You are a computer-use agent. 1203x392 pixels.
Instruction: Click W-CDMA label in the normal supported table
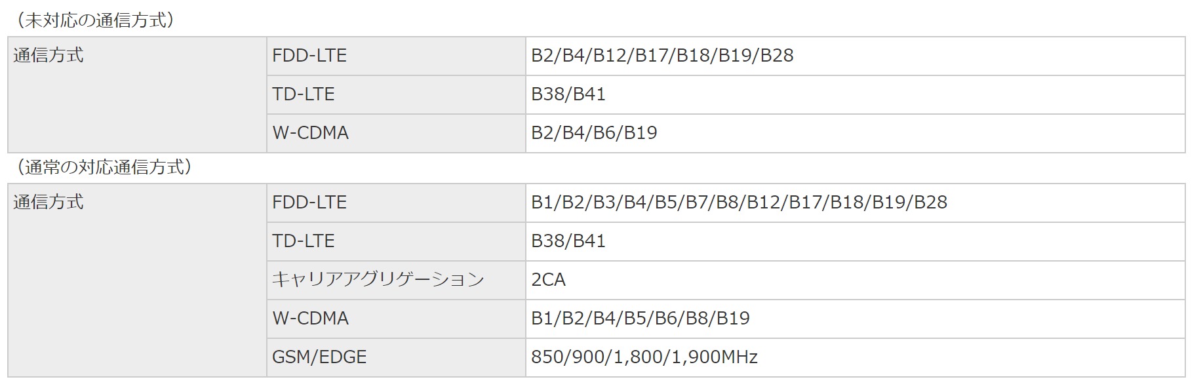[x=311, y=319]
